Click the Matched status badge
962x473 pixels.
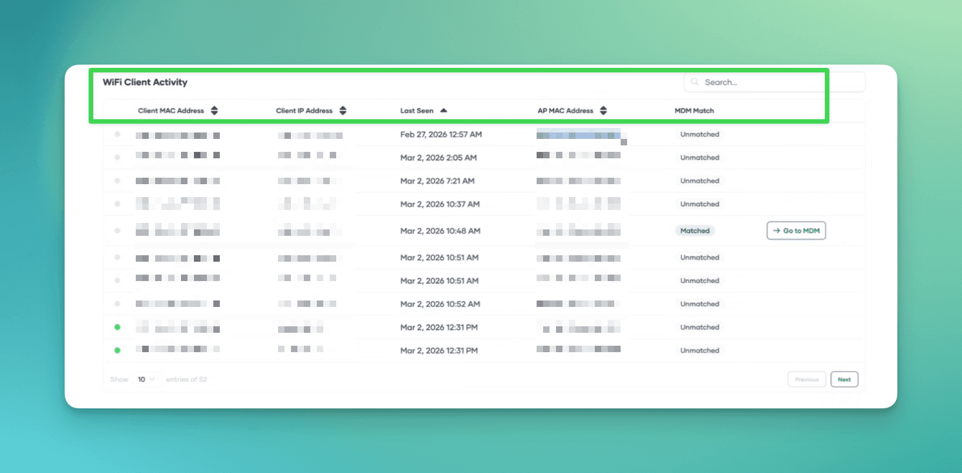click(x=694, y=231)
